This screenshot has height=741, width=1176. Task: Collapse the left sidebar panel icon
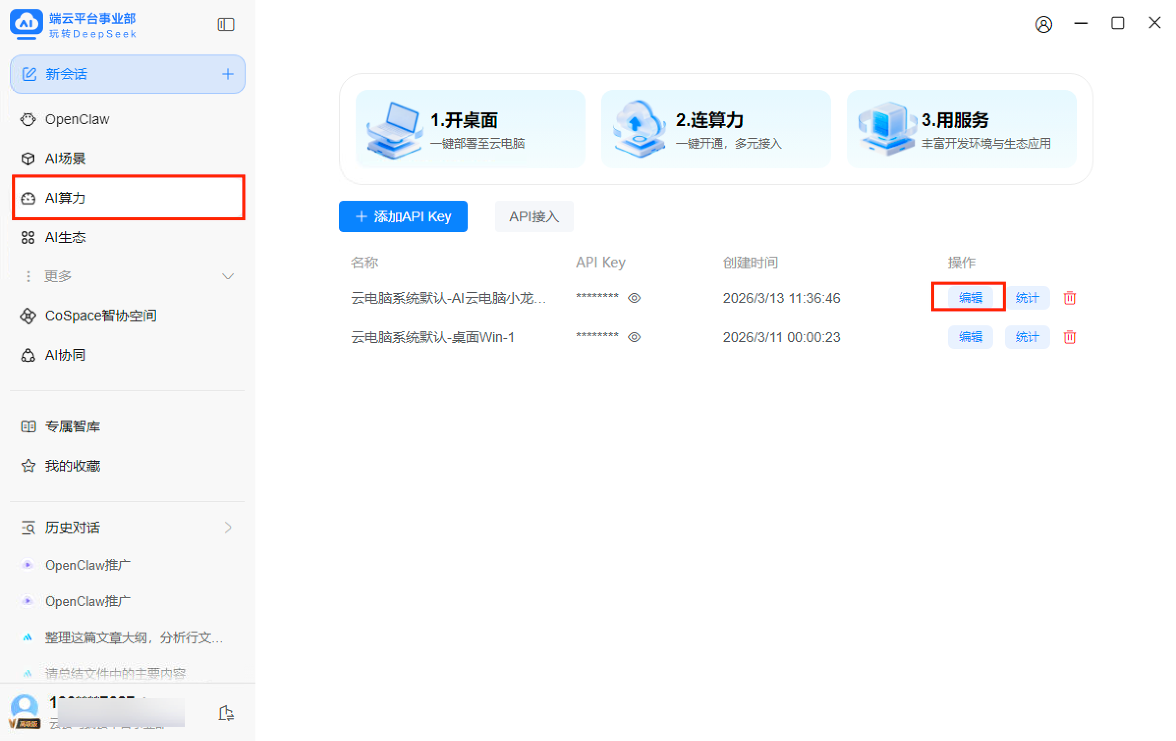click(225, 25)
